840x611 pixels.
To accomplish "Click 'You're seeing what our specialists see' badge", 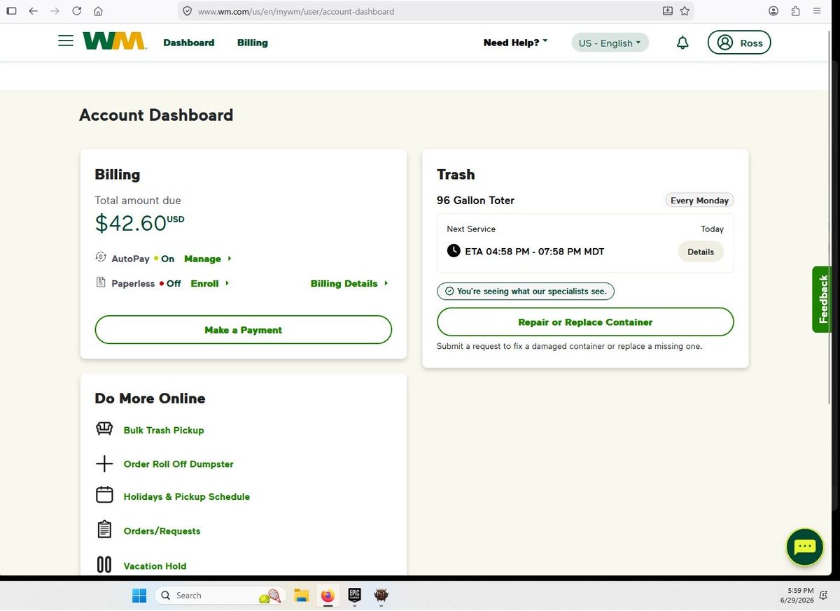I will 526,291.
